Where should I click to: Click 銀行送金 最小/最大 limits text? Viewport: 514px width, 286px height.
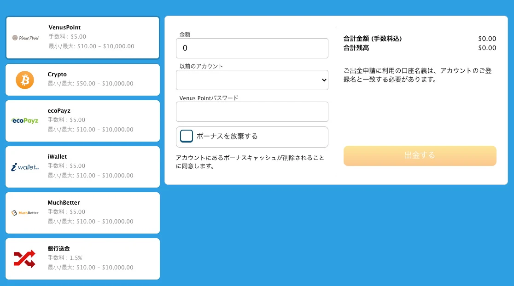click(90, 267)
